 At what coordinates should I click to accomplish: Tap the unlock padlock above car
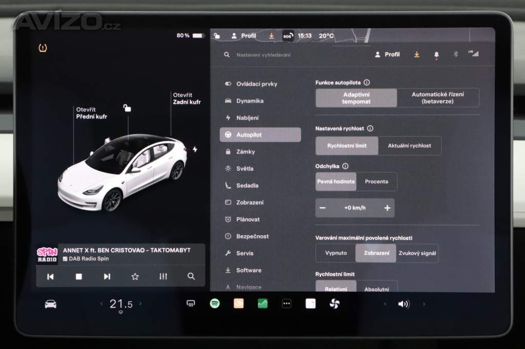[x=127, y=107]
